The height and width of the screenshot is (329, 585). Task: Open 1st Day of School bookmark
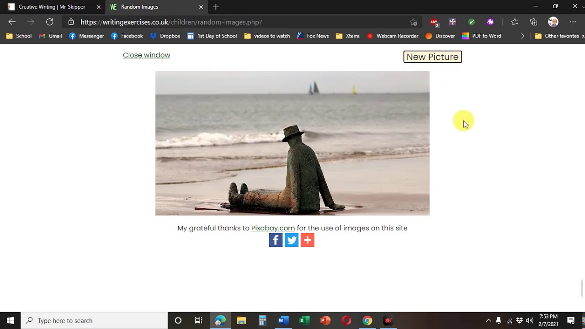212,36
